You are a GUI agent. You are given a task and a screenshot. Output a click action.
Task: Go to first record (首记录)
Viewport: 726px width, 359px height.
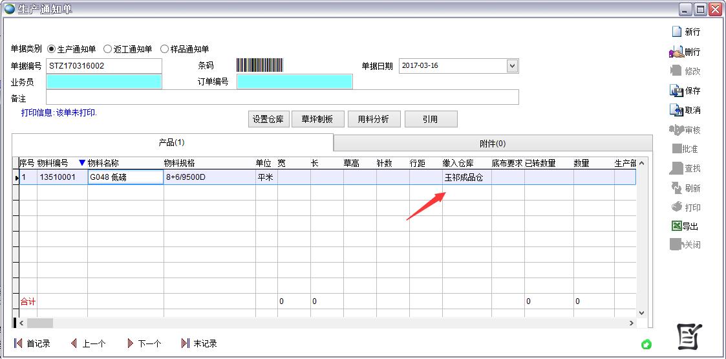tap(18, 343)
